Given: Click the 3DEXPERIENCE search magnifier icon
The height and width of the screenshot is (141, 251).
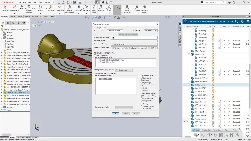Looking at the screenshot, I should (x=236, y=21).
